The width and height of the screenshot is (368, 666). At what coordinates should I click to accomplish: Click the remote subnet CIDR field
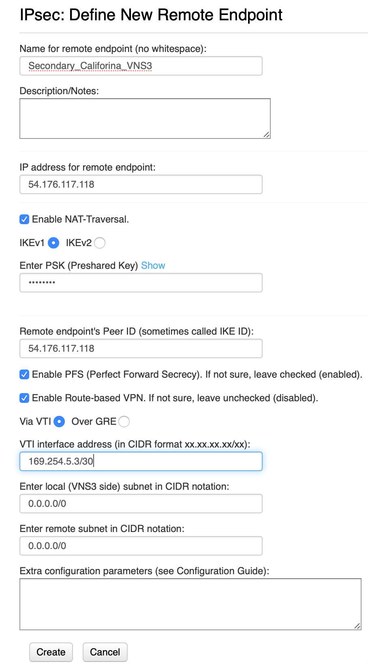pyautogui.click(x=141, y=546)
